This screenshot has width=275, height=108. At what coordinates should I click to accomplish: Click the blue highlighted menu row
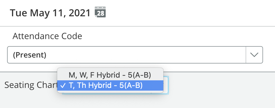pos(110,85)
